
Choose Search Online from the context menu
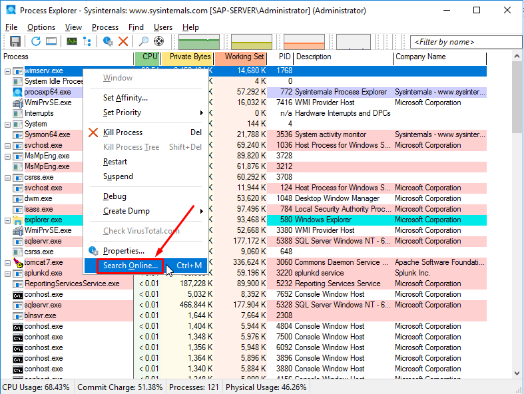pos(146,266)
